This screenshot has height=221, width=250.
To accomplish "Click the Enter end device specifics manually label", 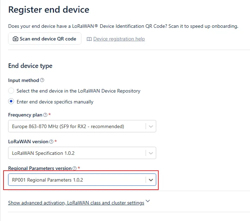I will 55,102.
